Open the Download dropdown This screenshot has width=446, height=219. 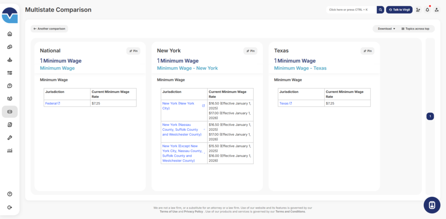386,29
